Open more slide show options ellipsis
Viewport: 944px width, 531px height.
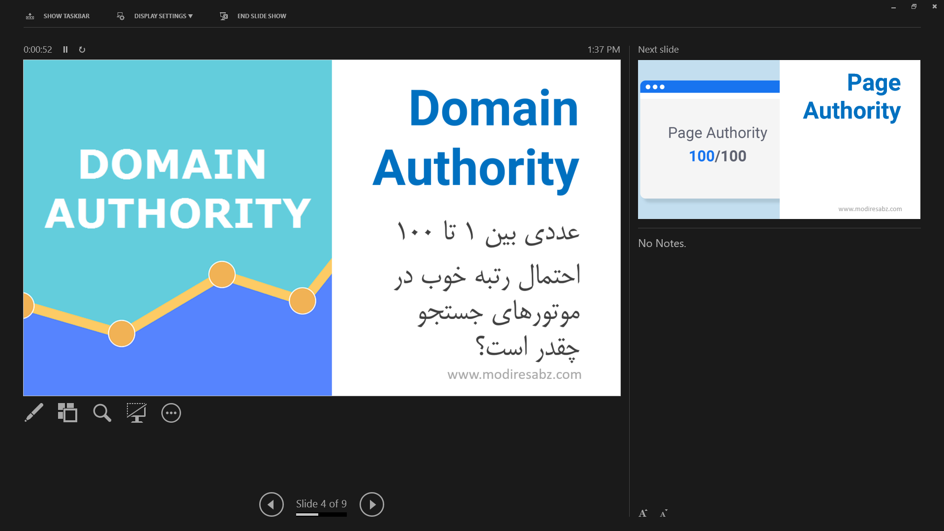(x=171, y=413)
